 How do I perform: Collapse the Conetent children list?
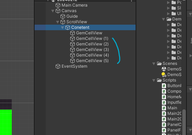click(x=63, y=27)
